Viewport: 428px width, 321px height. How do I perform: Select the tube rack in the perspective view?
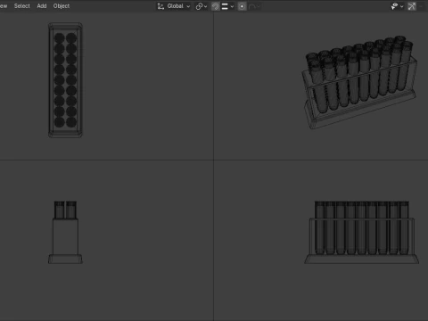pos(360,82)
